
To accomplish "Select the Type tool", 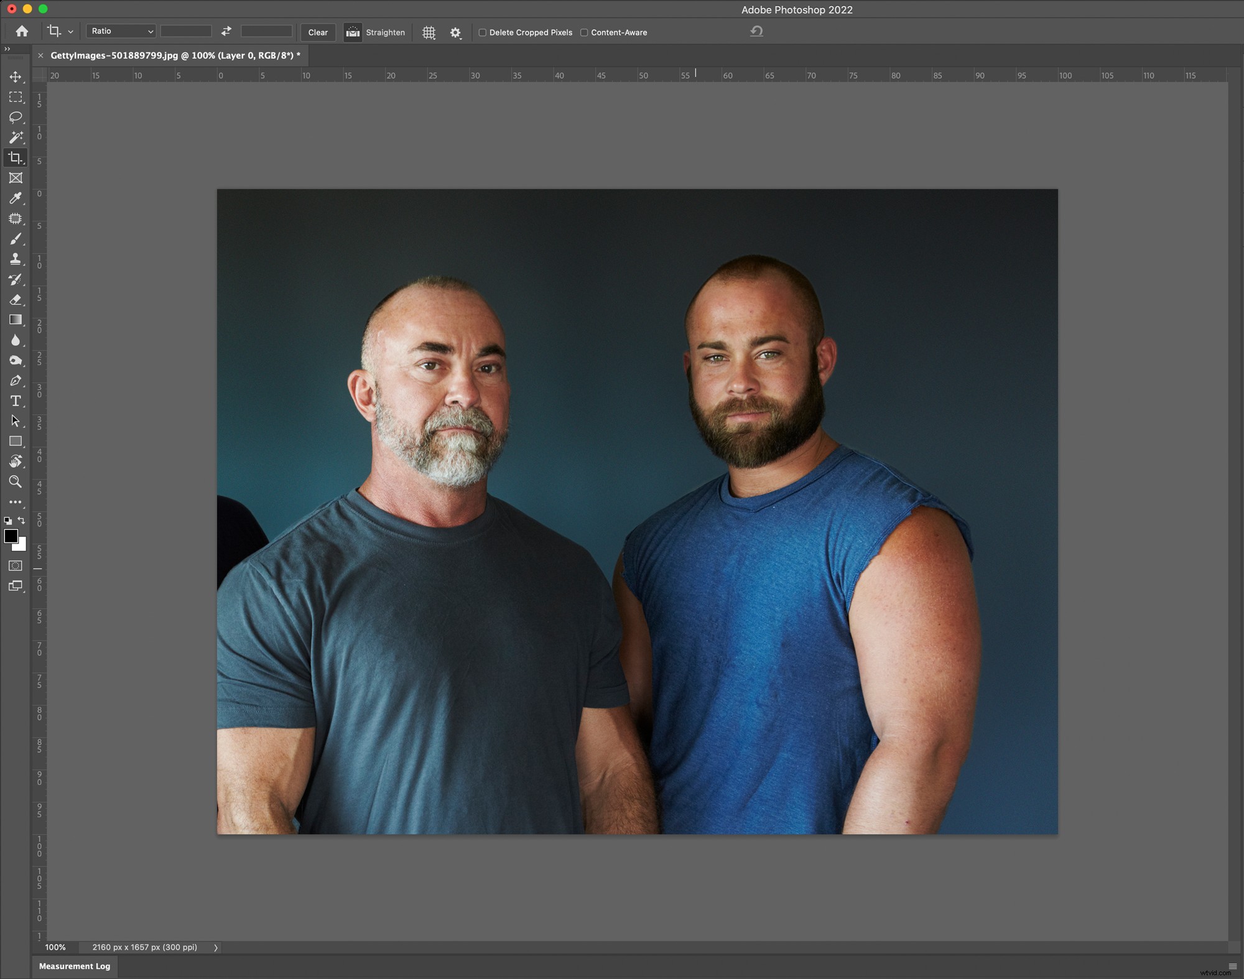I will 16,401.
